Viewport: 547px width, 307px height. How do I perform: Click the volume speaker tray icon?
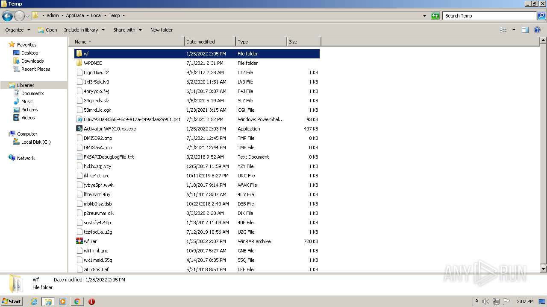point(486,301)
